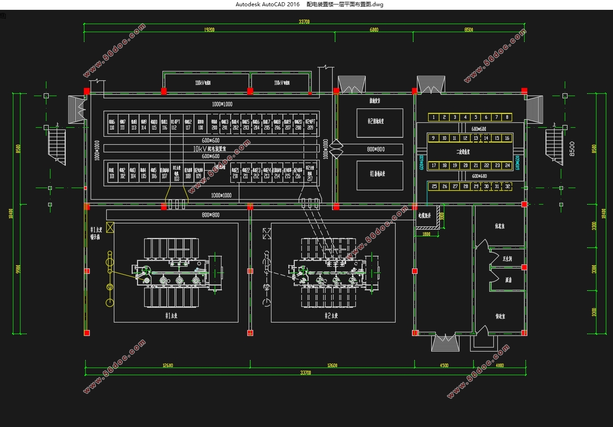The width and height of the screenshot is (613, 427).
Task: Click the right 110kV box label
Action: pos(282,83)
